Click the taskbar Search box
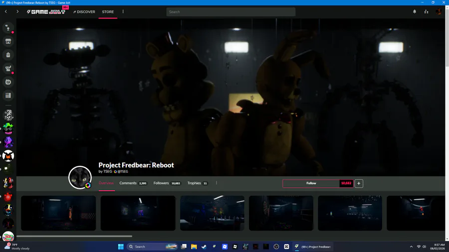 point(152,247)
